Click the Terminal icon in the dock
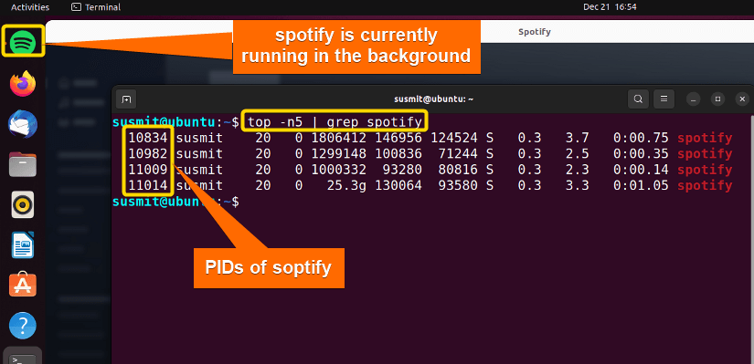 (x=23, y=357)
